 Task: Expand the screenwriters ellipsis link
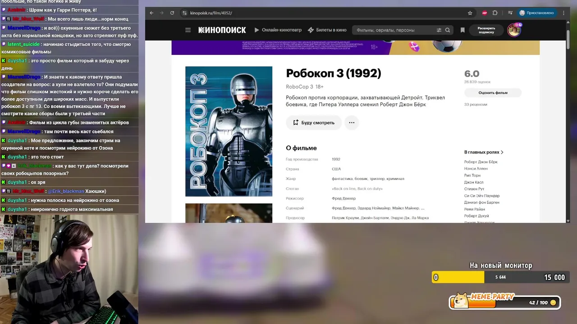(422, 208)
